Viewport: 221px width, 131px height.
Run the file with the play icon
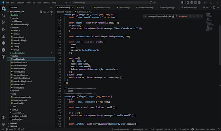210,7
